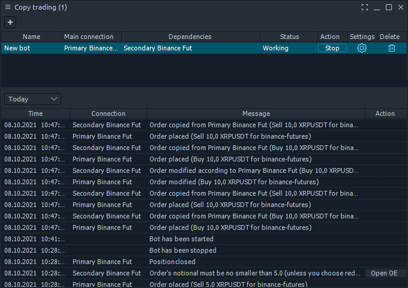The image size is (408, 288).
Task: Click the Settings column header
Action: pyautogui.click(x=362, y=37)
